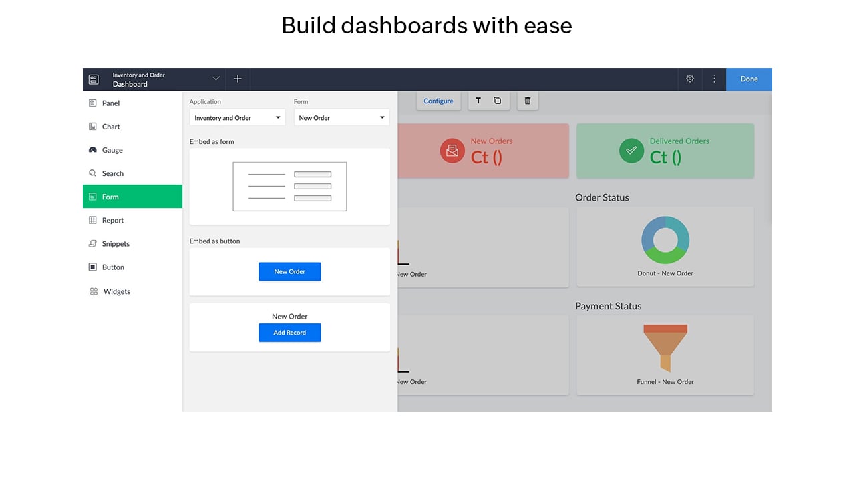Expand the Dashboard page selector chevron
The height and width of the screenshot is (480, 855).
point(216,79)
